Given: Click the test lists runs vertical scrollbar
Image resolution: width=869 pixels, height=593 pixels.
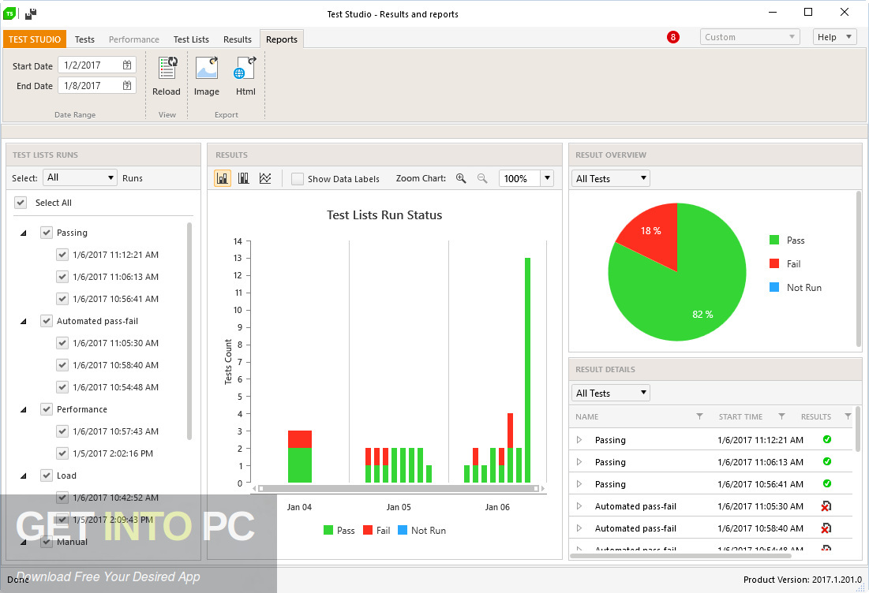Looking at the screenshot, I should tap(189, 330).
